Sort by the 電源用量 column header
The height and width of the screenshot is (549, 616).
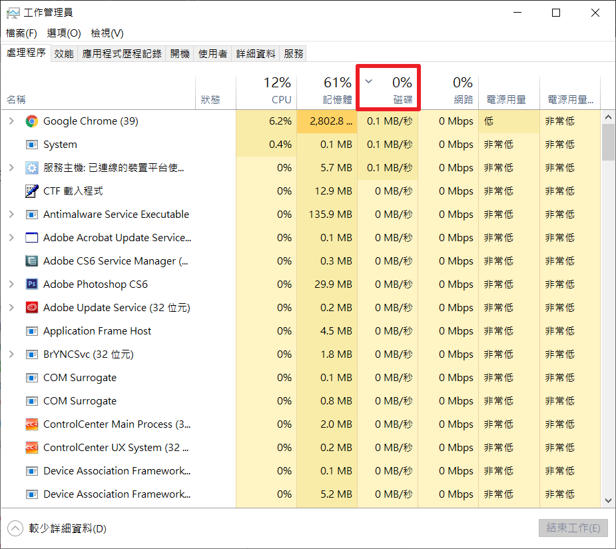click(509, 91)
